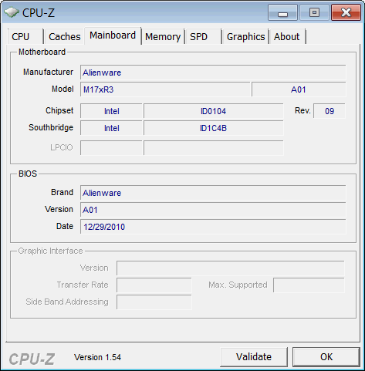Click the Southbridge label
365x371 pixels.
click(x=51, y=127)
